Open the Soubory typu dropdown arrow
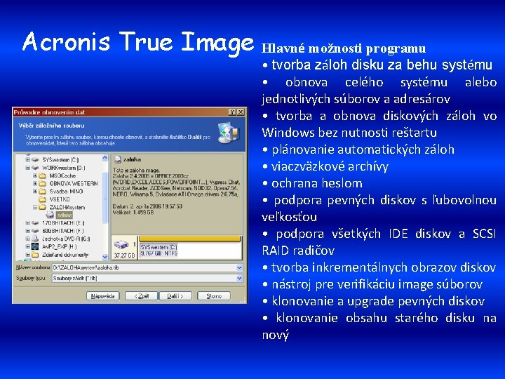Image resolution: width=505 pixels, height=379 pixels. point(239,279)
